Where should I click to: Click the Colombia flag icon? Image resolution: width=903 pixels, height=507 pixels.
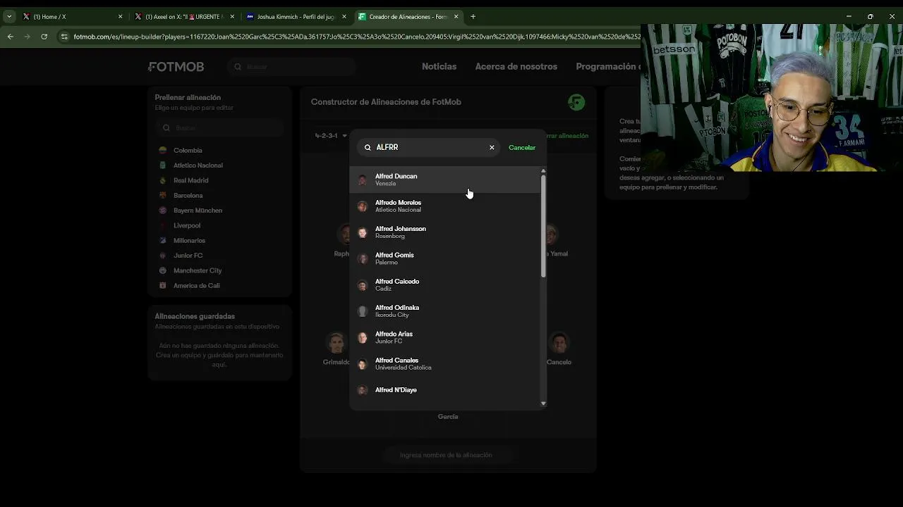point(163,150)
